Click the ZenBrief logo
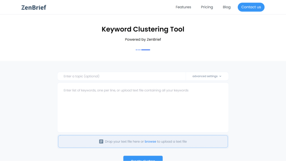 tap(34, 7)
